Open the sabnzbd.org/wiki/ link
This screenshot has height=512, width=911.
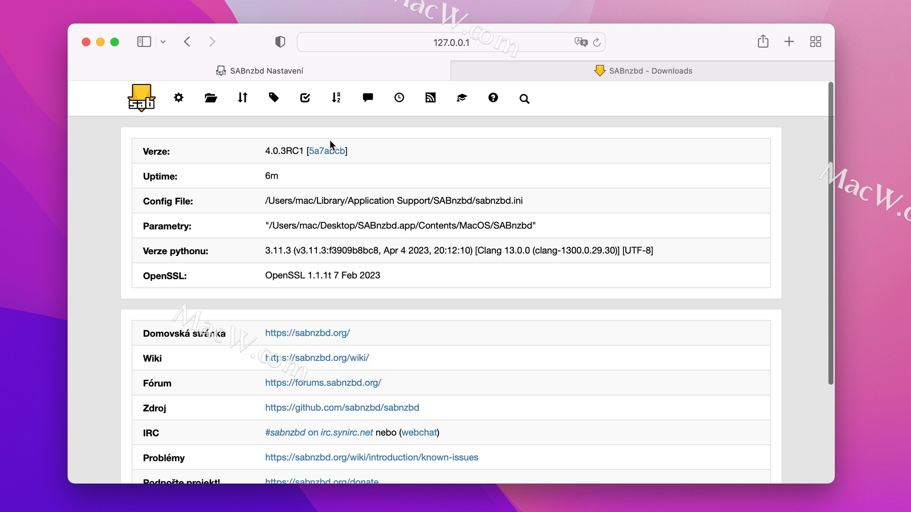[x=317, y=358]
